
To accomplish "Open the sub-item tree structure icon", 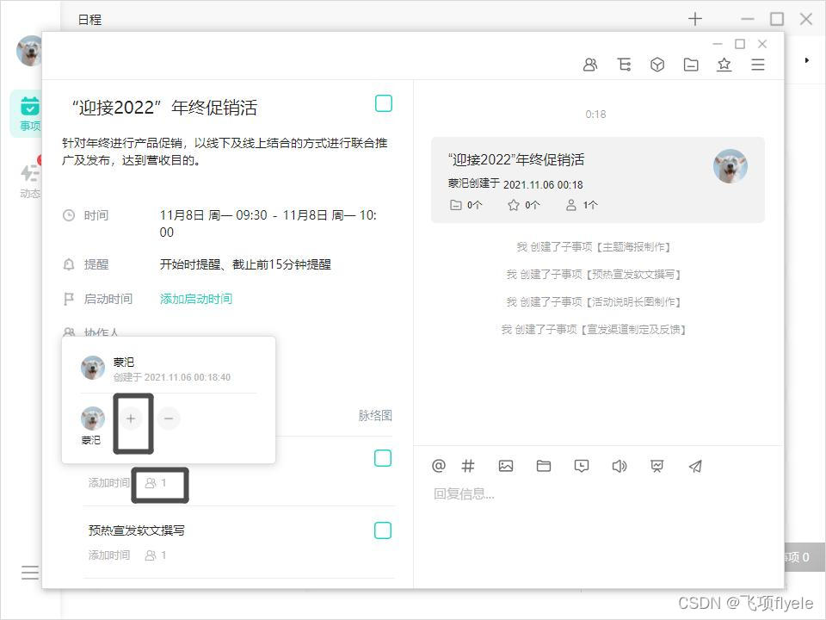I will click(624, 65).
